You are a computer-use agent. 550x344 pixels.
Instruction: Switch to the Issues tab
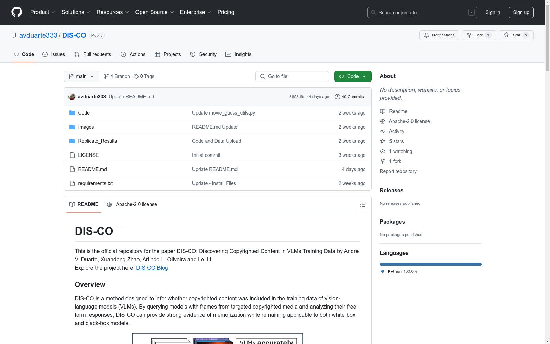tap(54, 54)
